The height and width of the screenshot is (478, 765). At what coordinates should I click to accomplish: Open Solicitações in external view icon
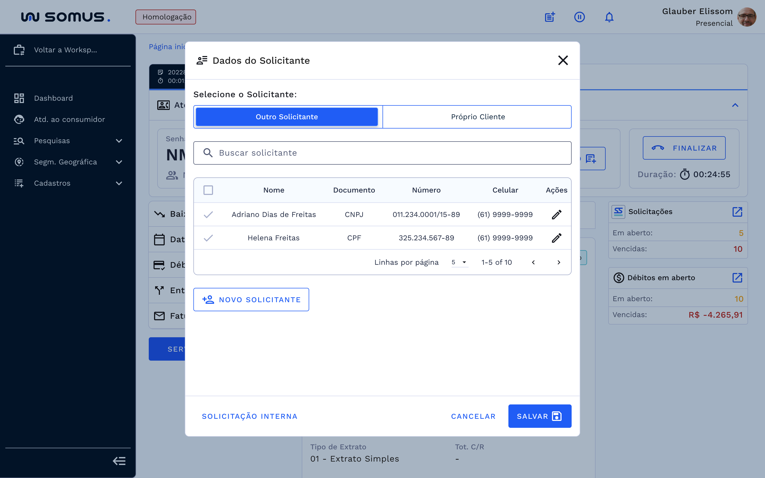tap(738, 212)
